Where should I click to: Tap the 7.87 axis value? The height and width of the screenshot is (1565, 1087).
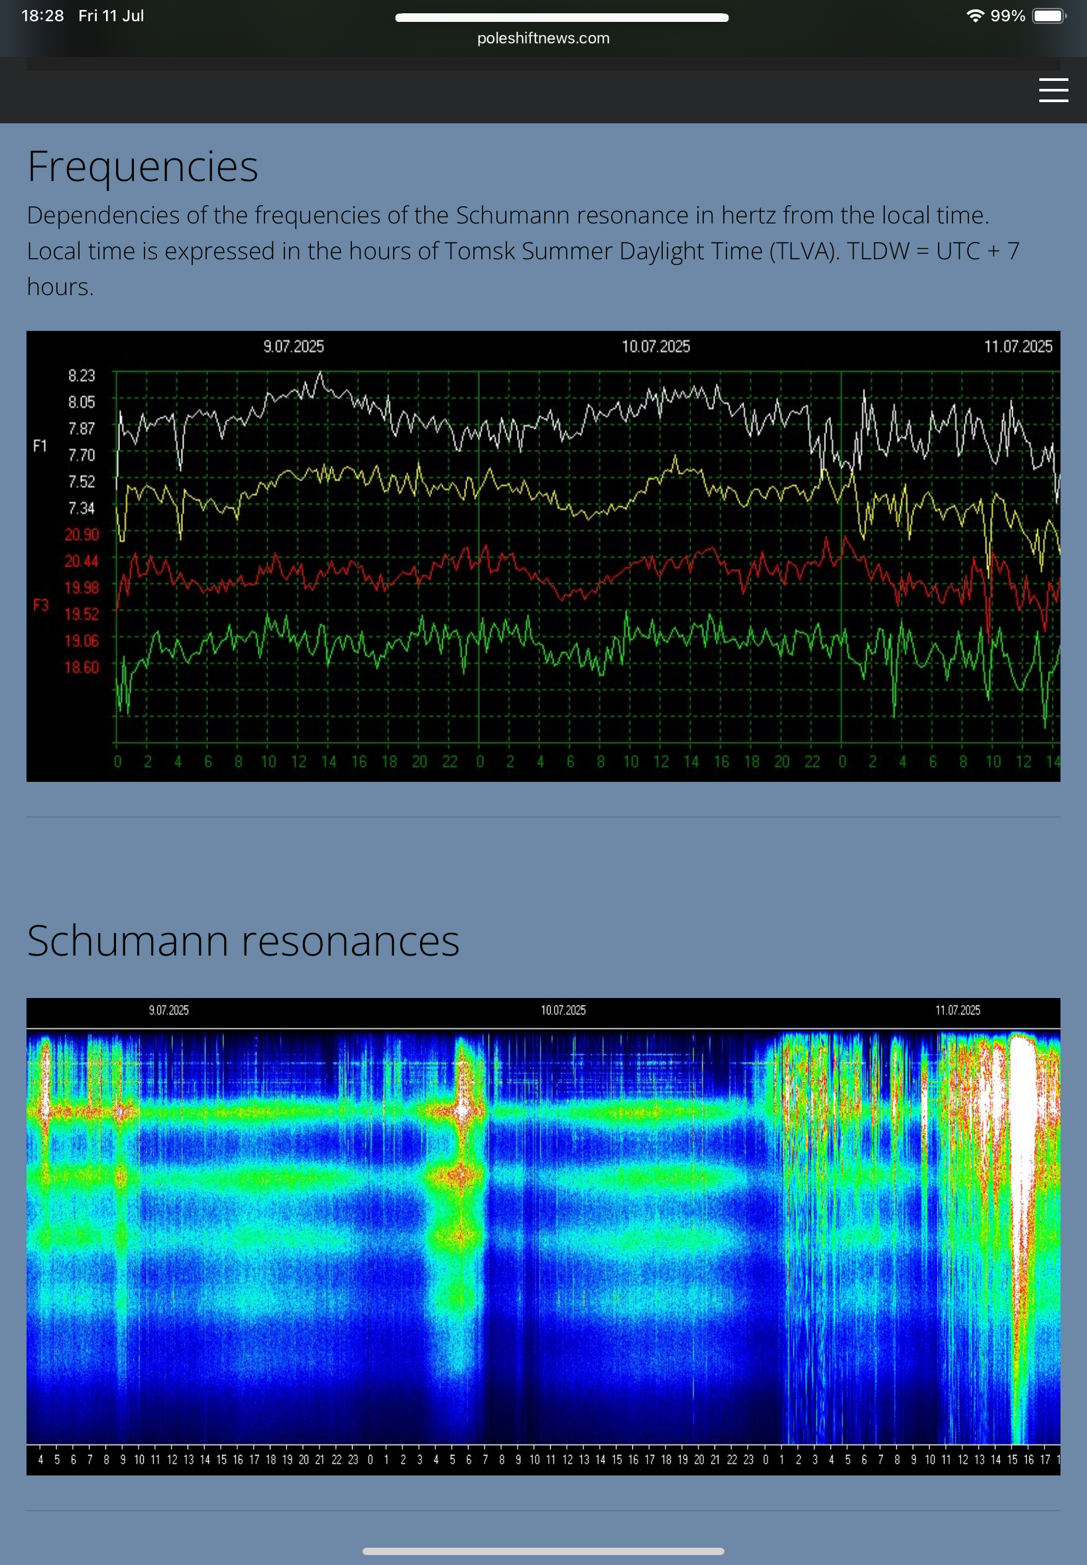pos(82,428)
